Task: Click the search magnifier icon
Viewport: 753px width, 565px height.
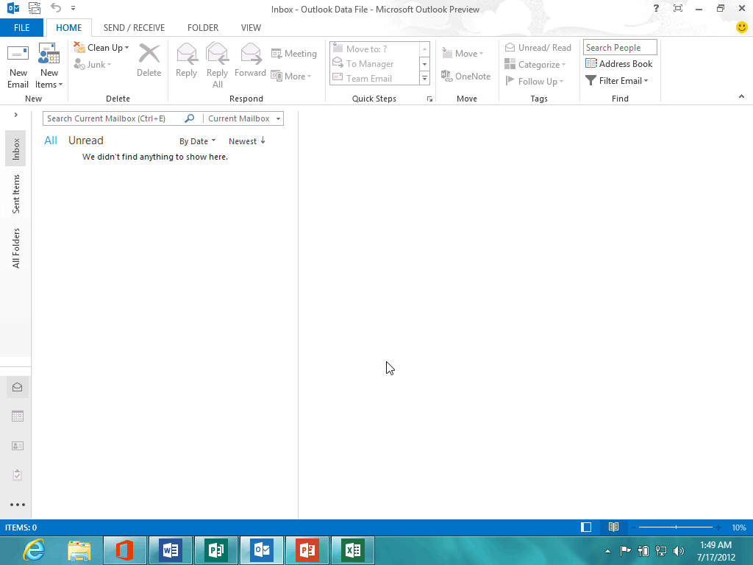Action: (x=190, y=118)
